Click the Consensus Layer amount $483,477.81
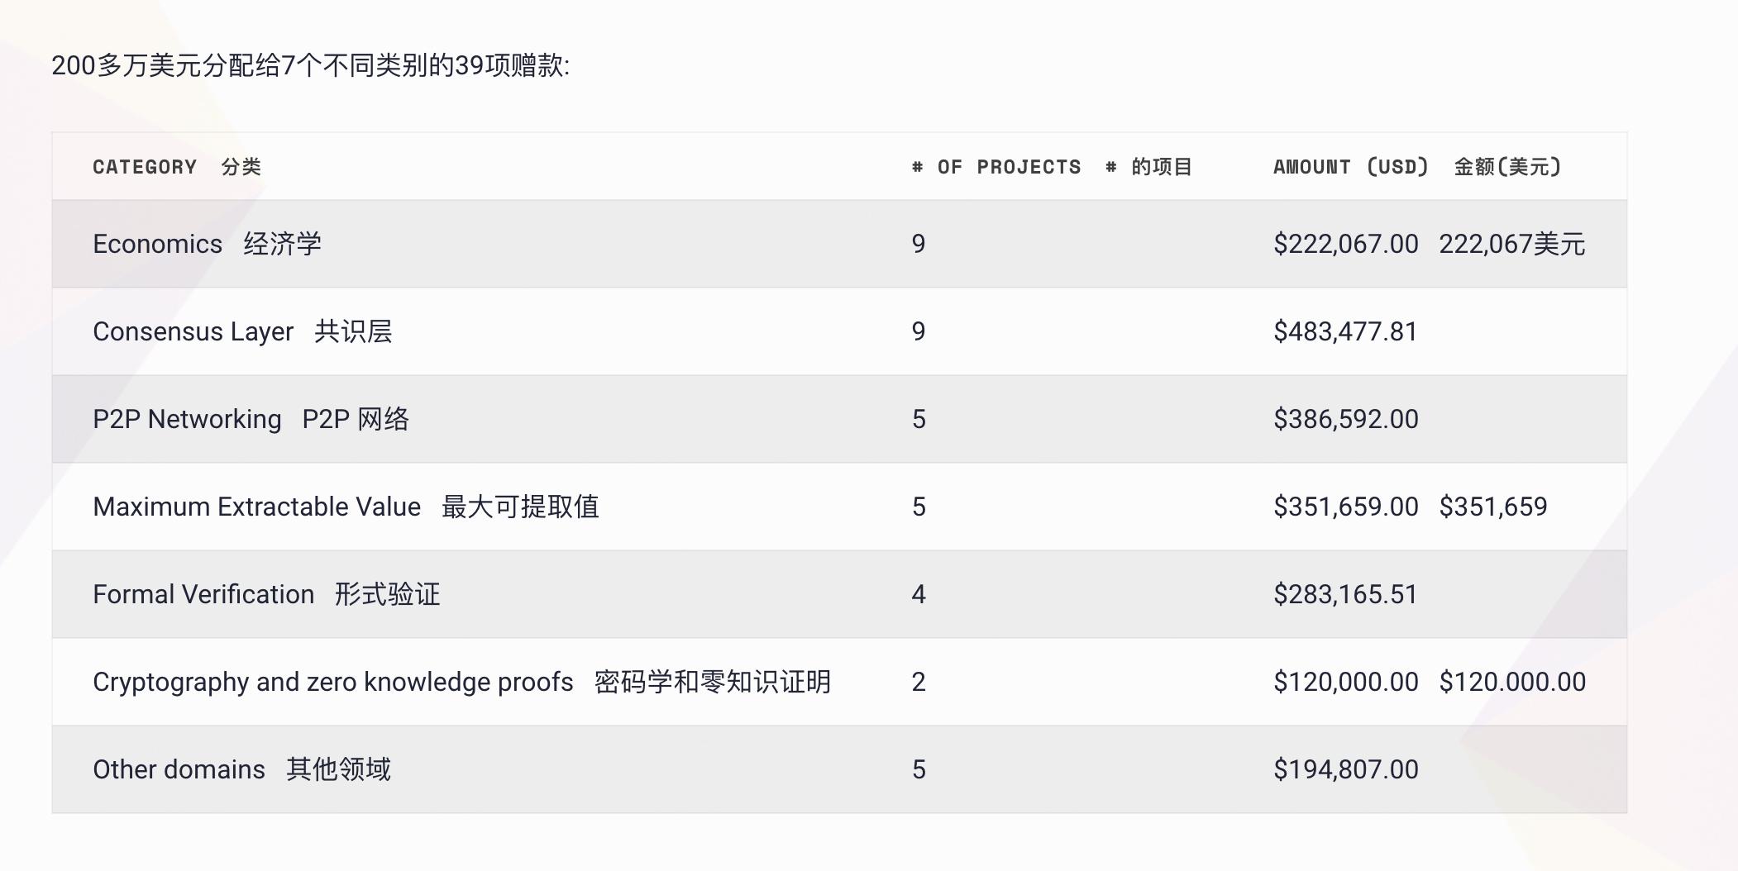The image size is (1738, 871). coord(1345,332)
